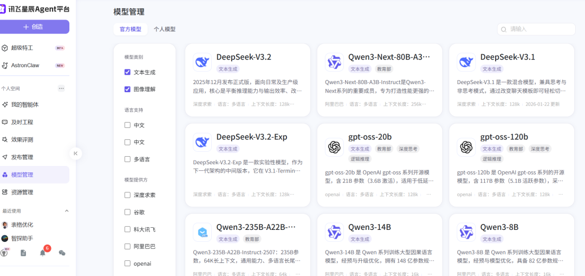Check the 谷歌 provider checkbox
Viewport: 585px width, 276px height.
tap(128, 212)
